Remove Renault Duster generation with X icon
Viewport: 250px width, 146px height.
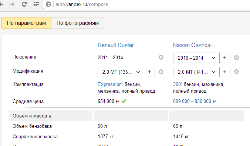click(x=161, y=57)
